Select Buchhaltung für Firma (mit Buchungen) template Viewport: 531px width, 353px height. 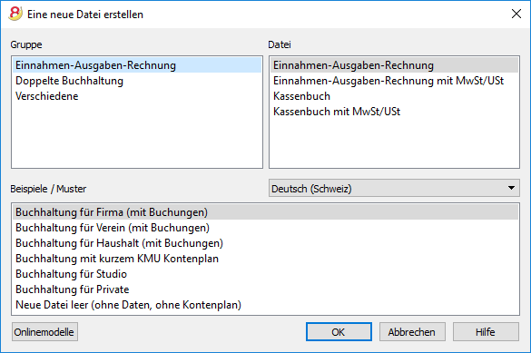[265, 212]
